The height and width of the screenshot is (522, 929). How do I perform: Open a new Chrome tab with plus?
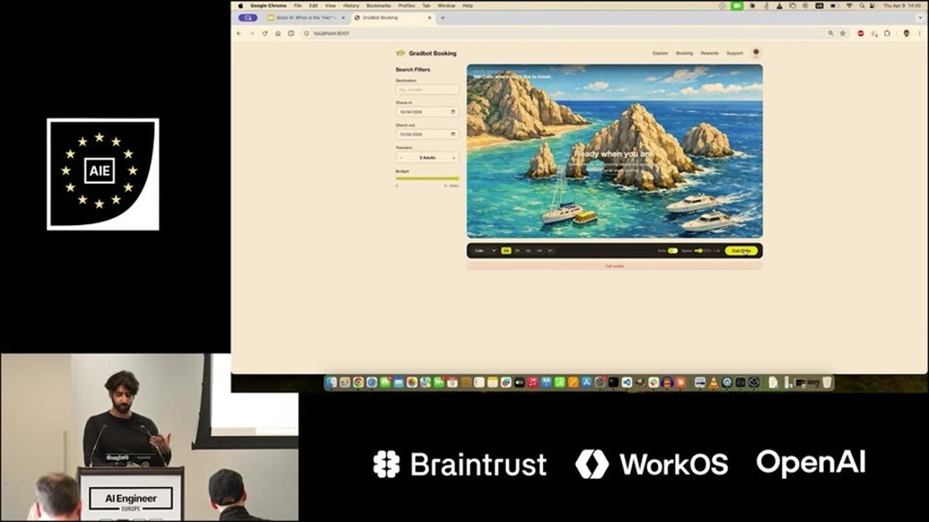coord(443,17)
